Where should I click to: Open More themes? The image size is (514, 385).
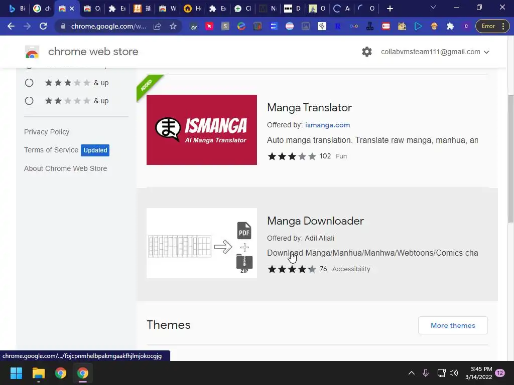point(453,325)
